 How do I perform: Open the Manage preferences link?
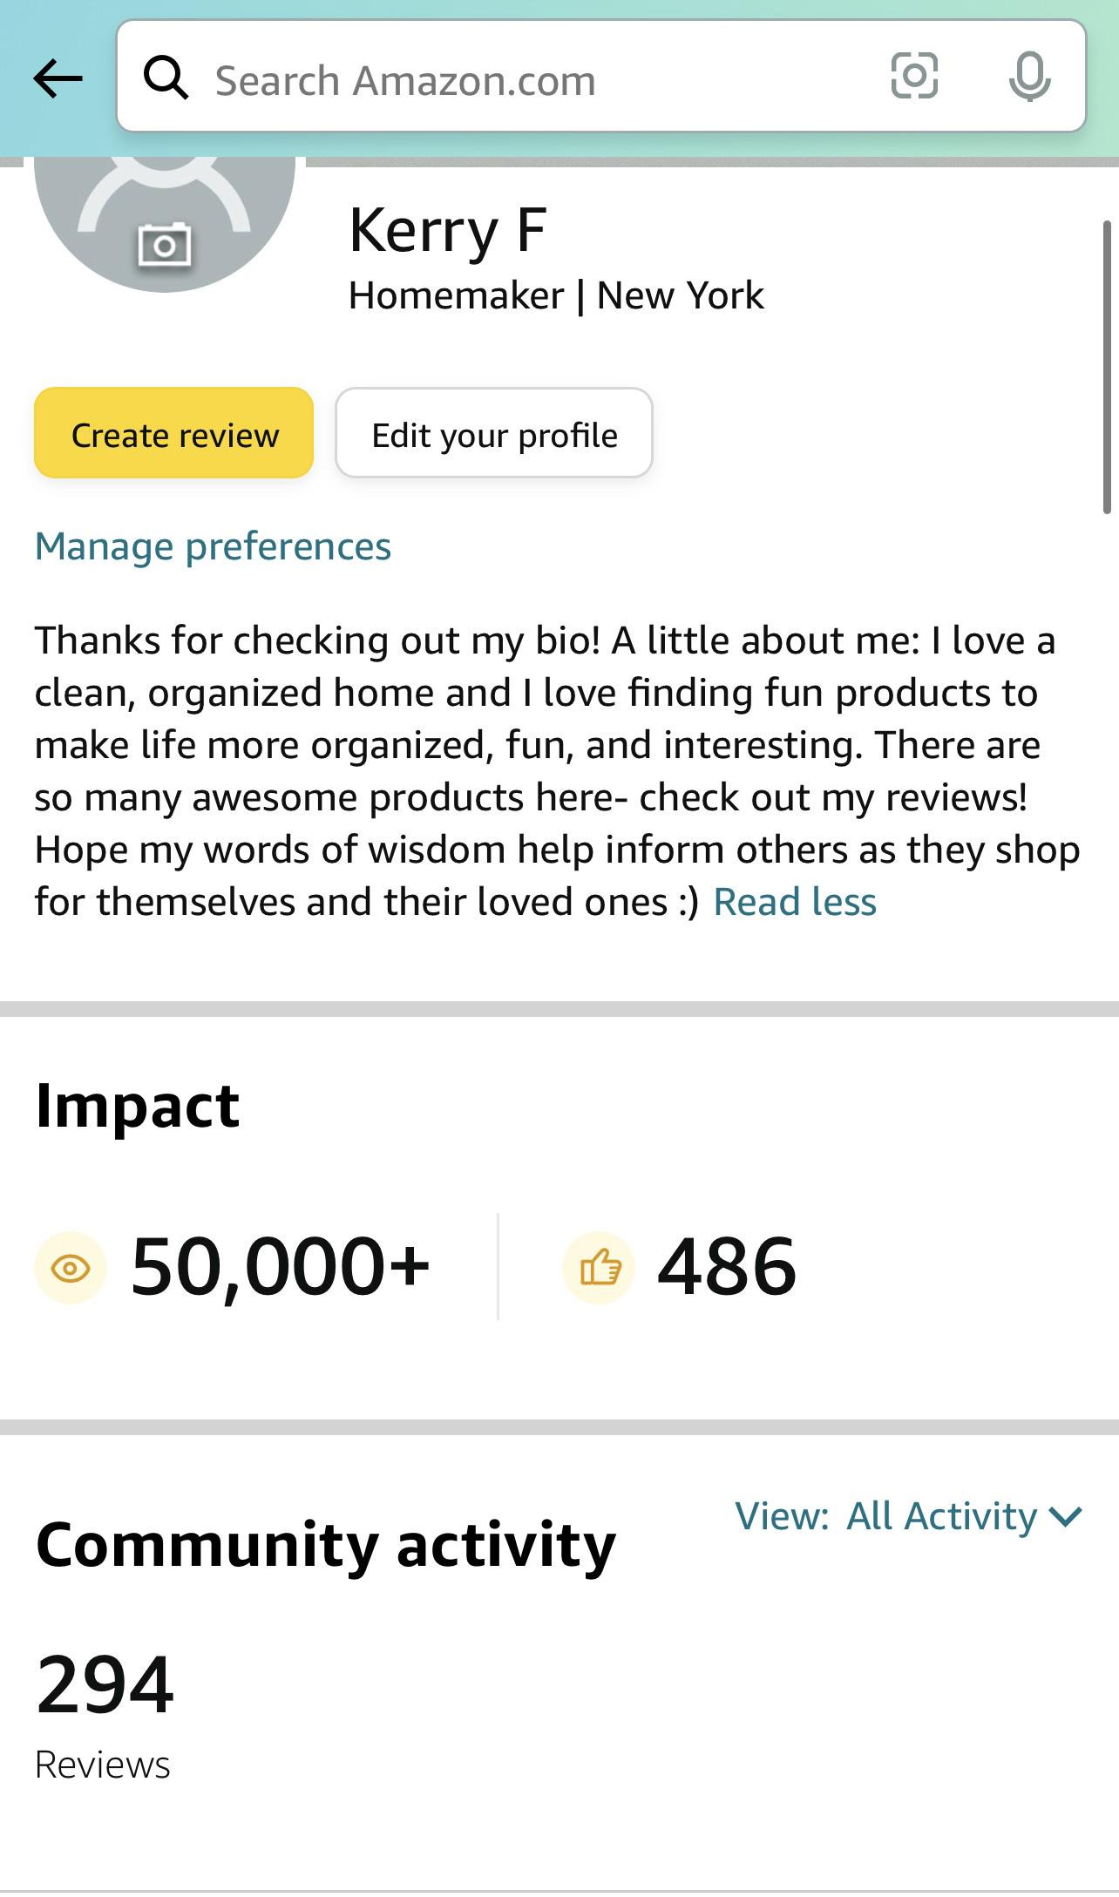213,546
